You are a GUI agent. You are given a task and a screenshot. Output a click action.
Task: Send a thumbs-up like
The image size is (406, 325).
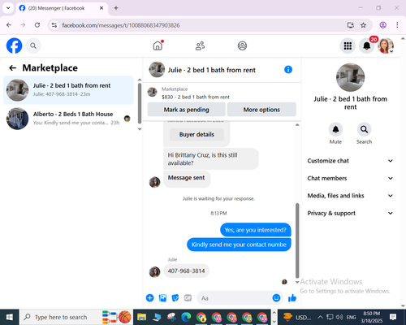(292, 298)
